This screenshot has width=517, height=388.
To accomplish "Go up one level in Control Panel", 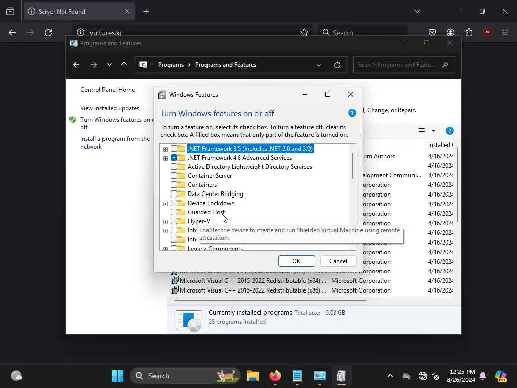I will point(124,65).
